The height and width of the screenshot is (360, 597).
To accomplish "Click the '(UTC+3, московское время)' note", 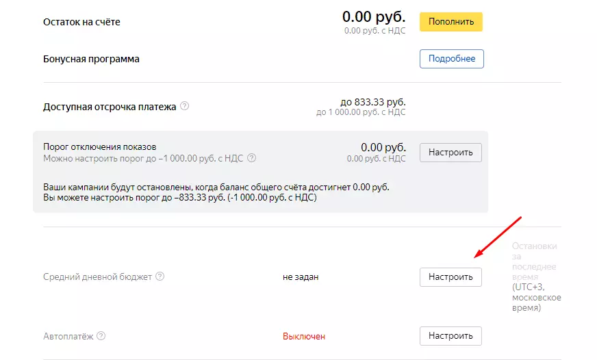I will [536, 297].
